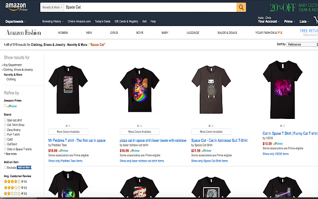Expand the Departments menu
This screenshot has height=199, width=318.
[x=16, y=22]
